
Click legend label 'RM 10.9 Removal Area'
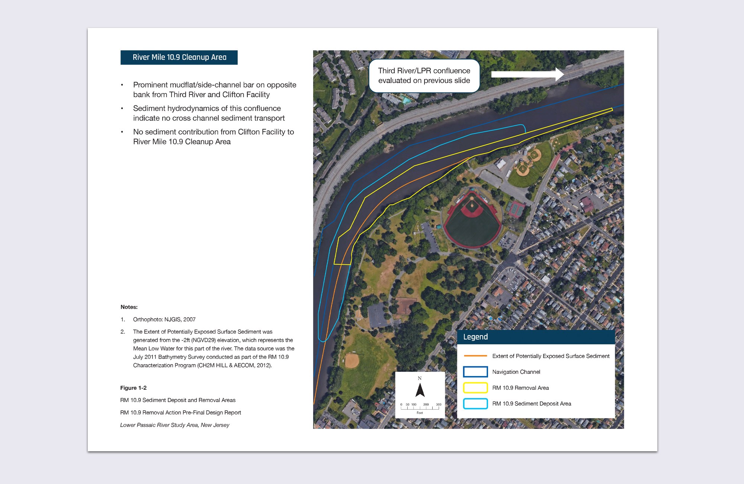tap(520, 388)
